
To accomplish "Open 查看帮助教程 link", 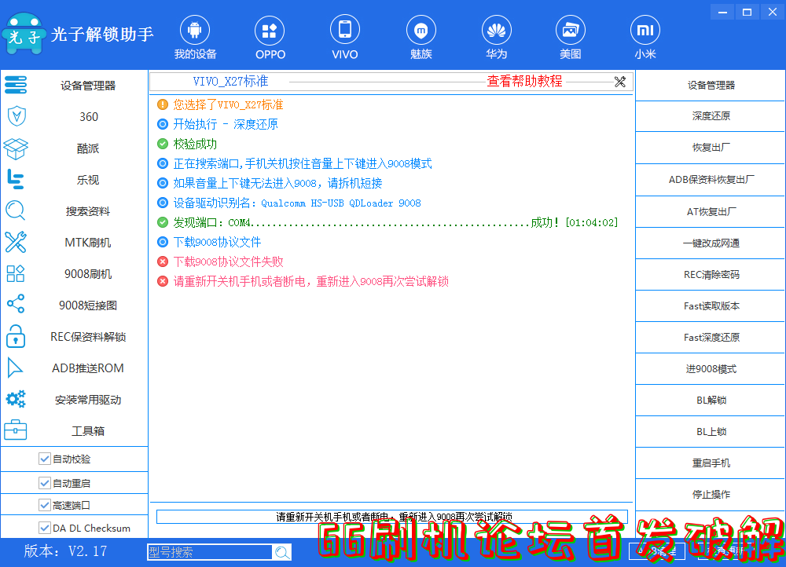I will 524,81.
